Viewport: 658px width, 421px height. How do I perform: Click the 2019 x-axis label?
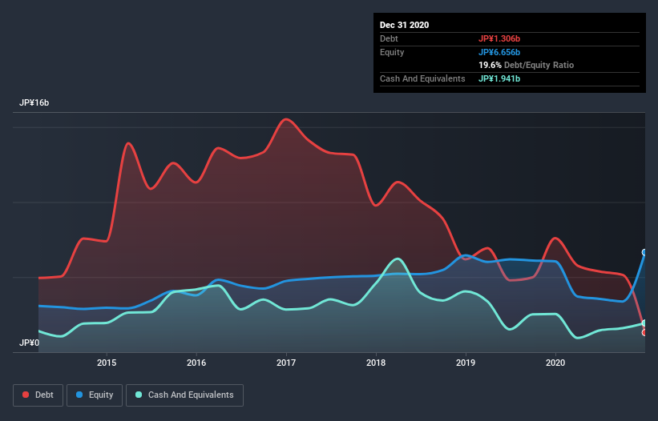tap(466, 363)
